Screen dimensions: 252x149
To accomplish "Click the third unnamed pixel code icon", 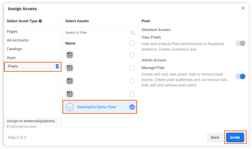I will 70,81.
